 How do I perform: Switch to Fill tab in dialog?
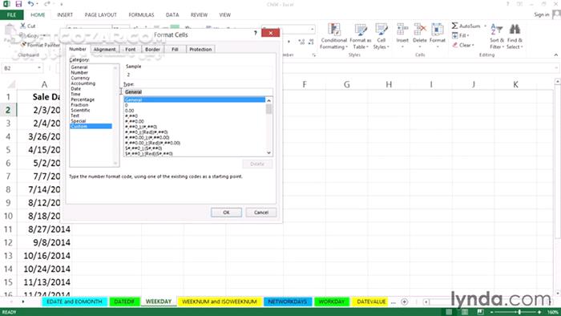coord(175,50)
